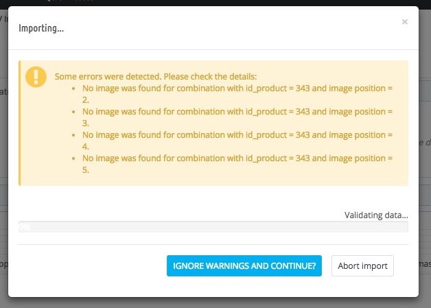
Task: Click Ignore Warnings and Continue button
Action: [x=244, y=265]
